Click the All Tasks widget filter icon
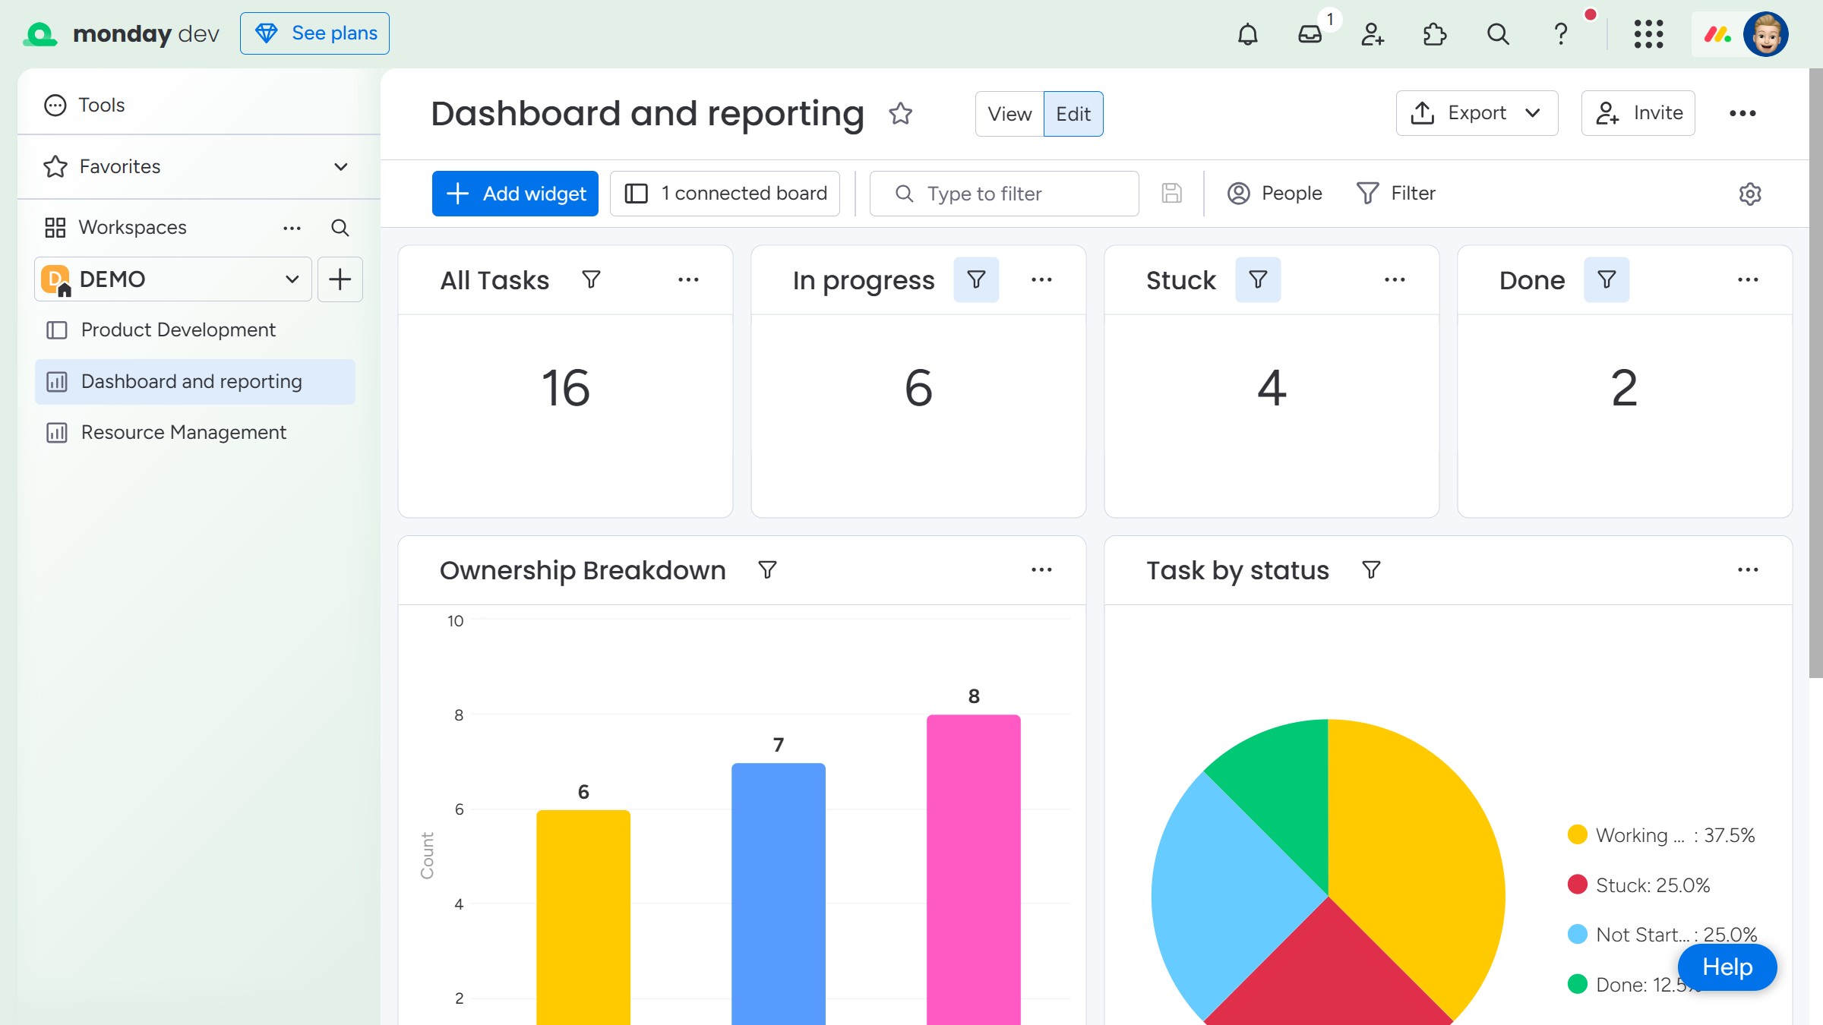Image resolution: width=1823 pixels, height=1025 pixels. 591,279
